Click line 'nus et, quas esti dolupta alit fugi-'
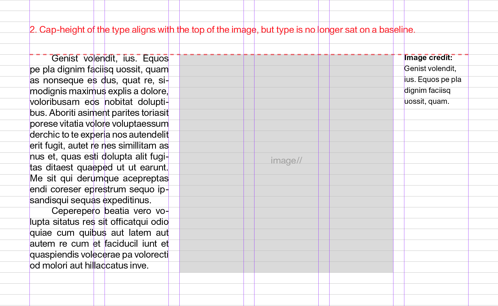 pos(99,157)
